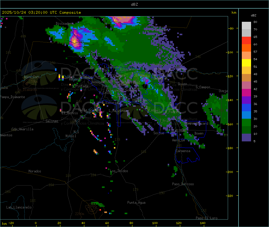Select the dark green 20–10 dBZ swatch
269x227 pixels.
(x=246, y=130)
